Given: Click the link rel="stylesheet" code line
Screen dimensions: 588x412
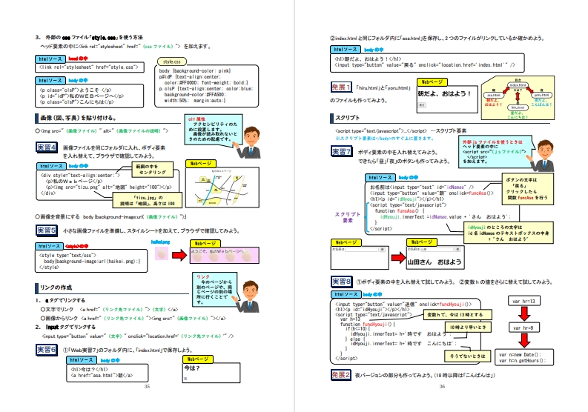Looking at the screenshot, I should pos(90,67).
